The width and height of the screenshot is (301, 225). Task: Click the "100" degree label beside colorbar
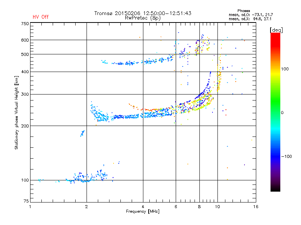[x=285, y=69]
